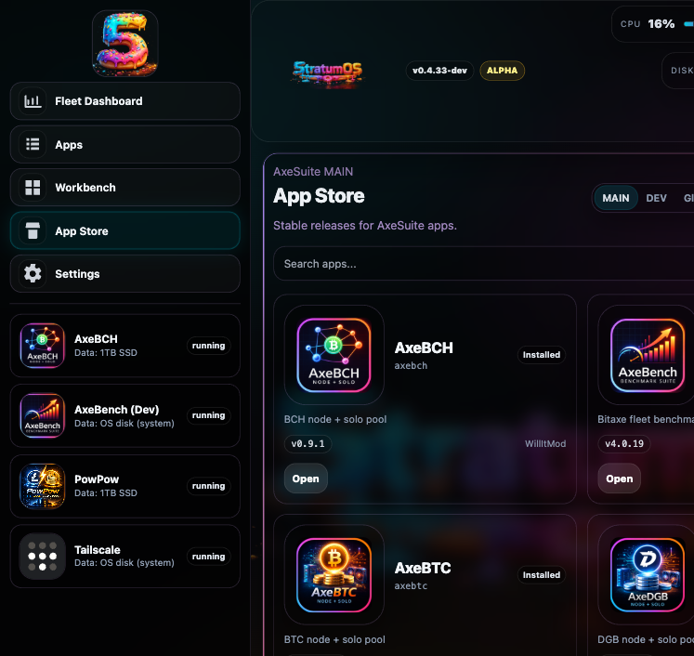This screenshot has height=656, width=694.
Task: Click the 'BTC node + solo pool' description
Action: coord(334,639)
